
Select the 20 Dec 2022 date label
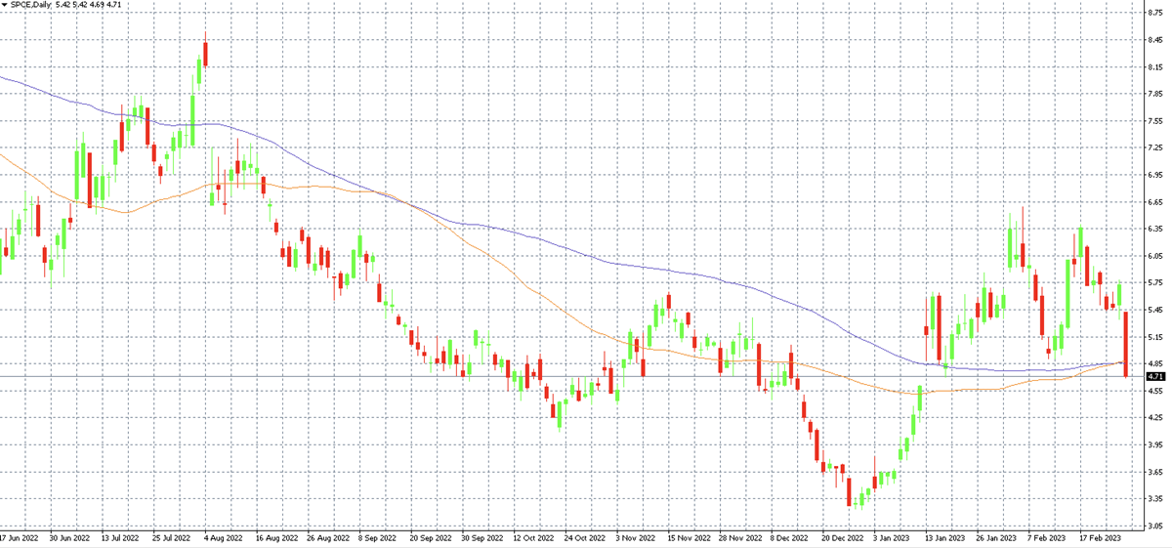tap(843, 537)
